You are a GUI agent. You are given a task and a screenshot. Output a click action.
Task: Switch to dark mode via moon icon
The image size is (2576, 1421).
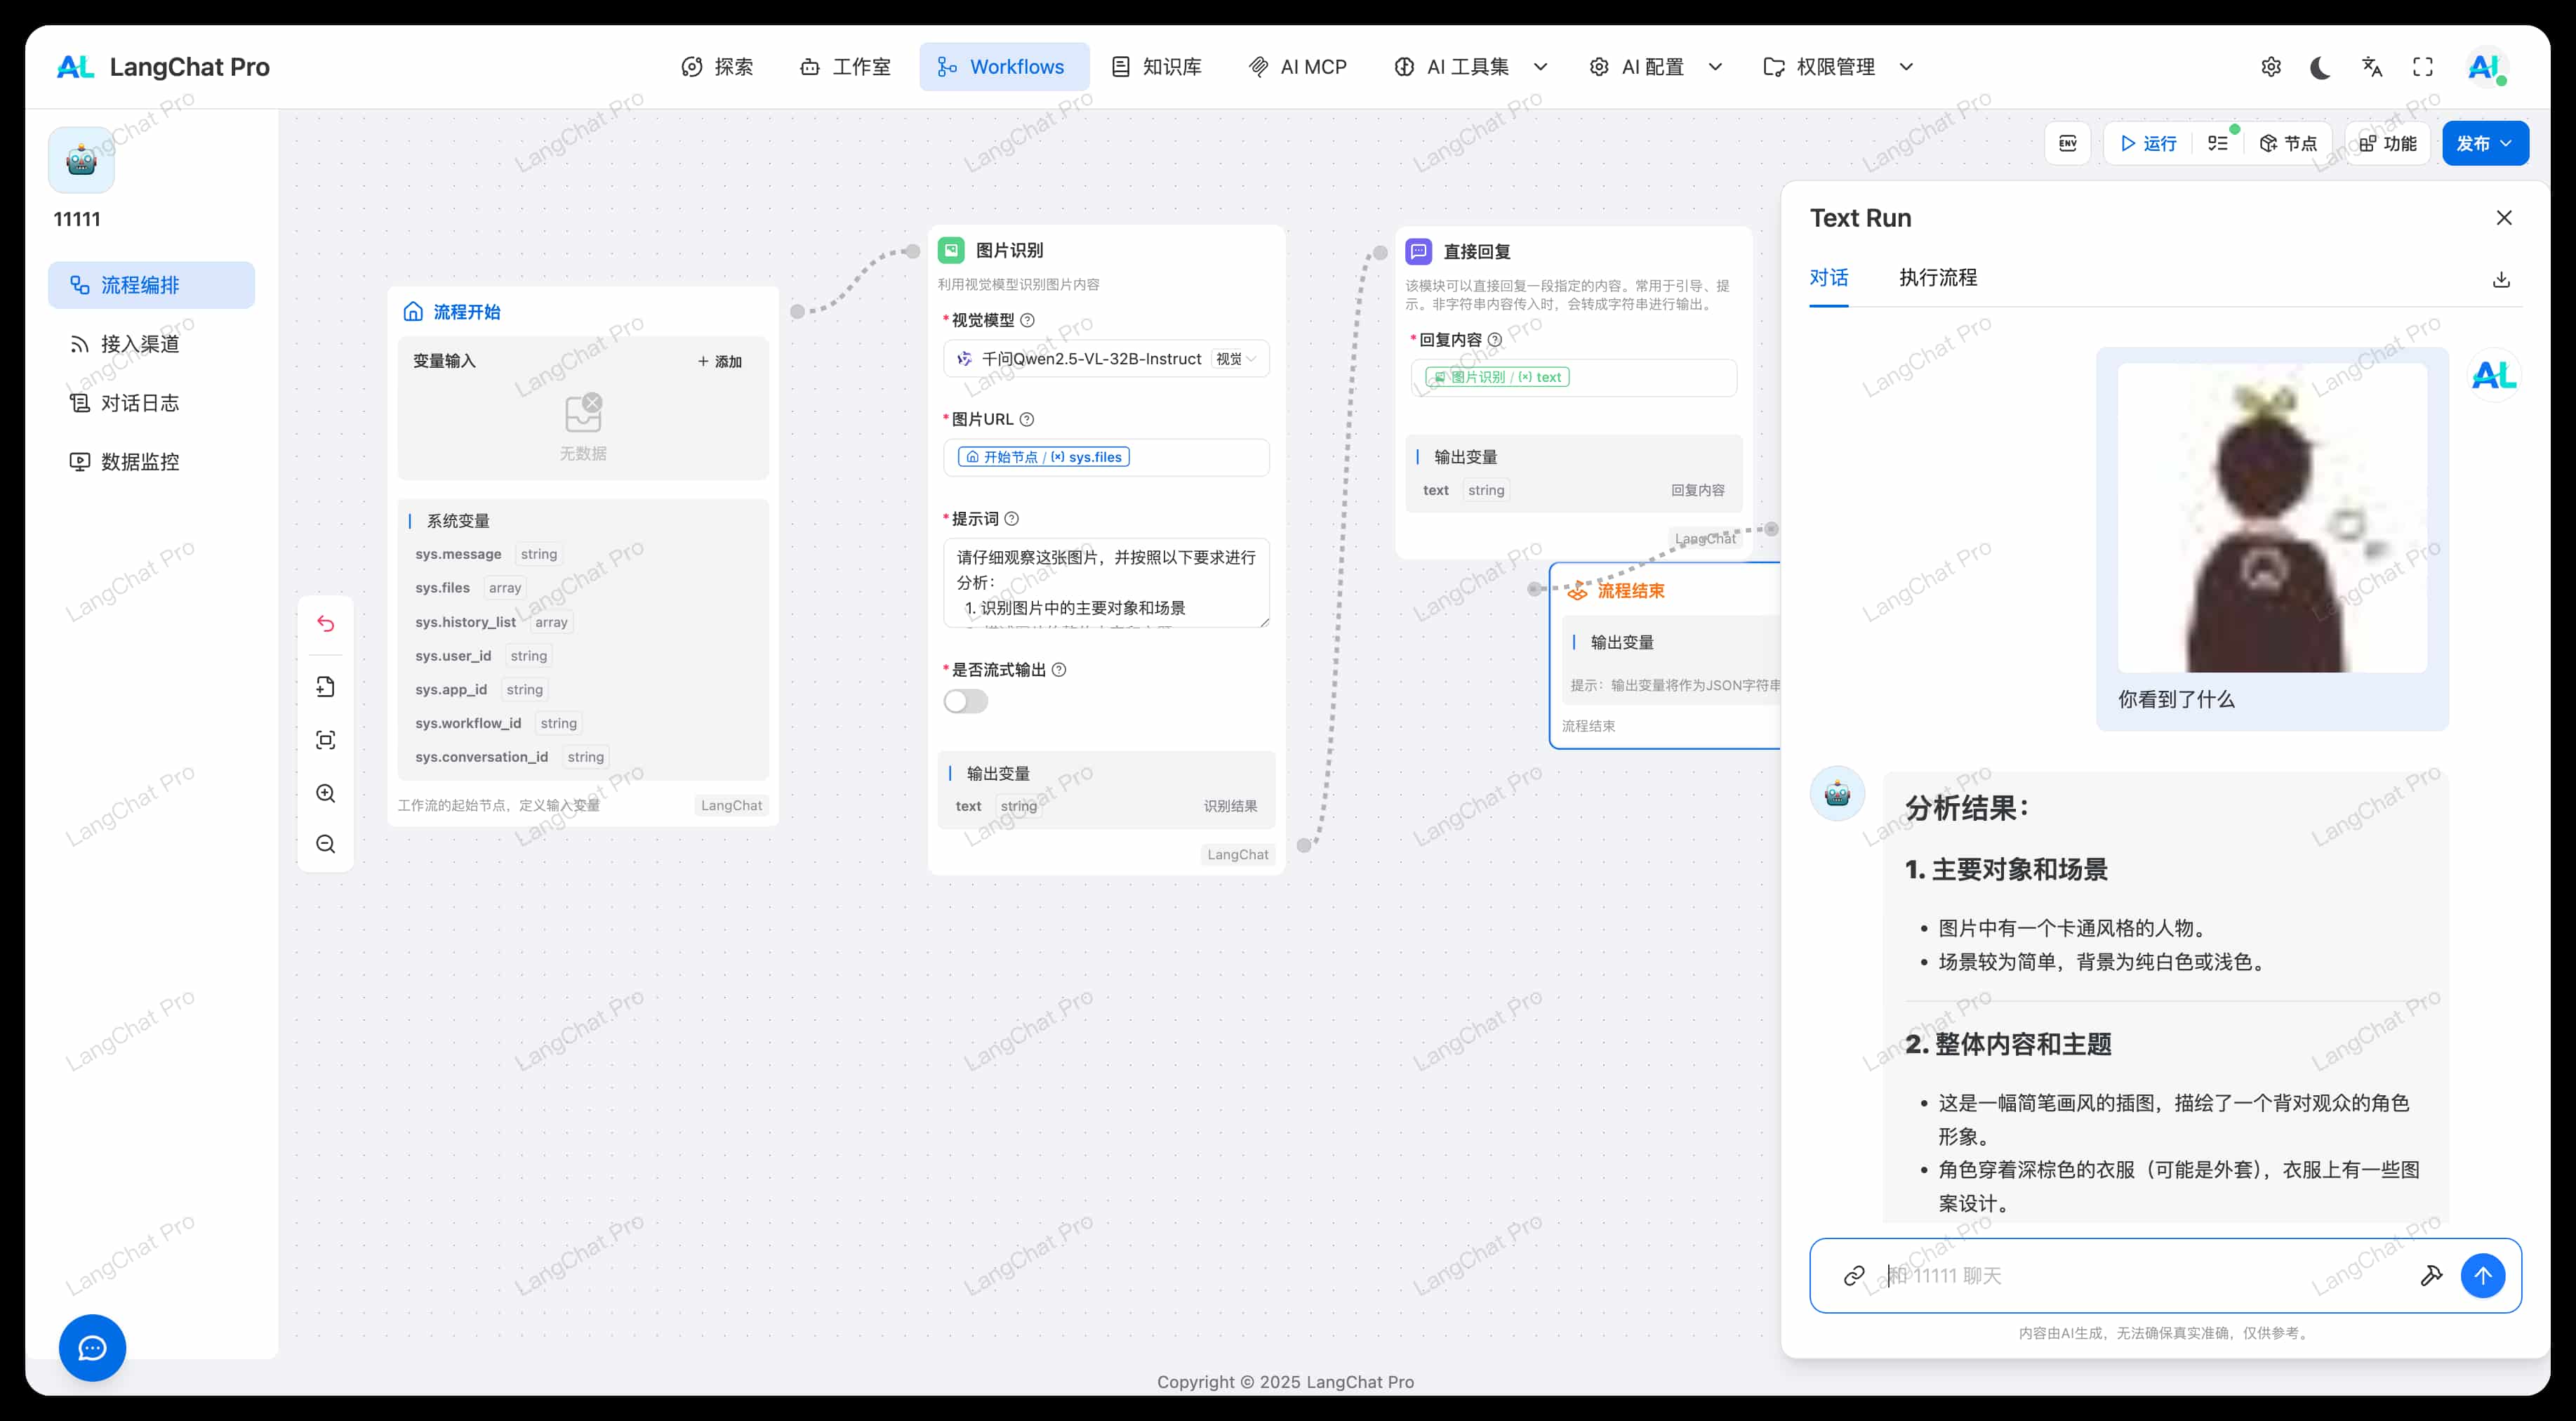point(2321,67)
